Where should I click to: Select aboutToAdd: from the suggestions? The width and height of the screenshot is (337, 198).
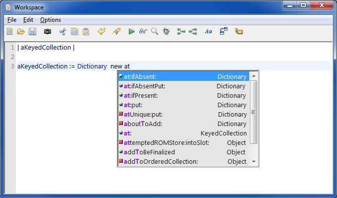pos(184,124)
